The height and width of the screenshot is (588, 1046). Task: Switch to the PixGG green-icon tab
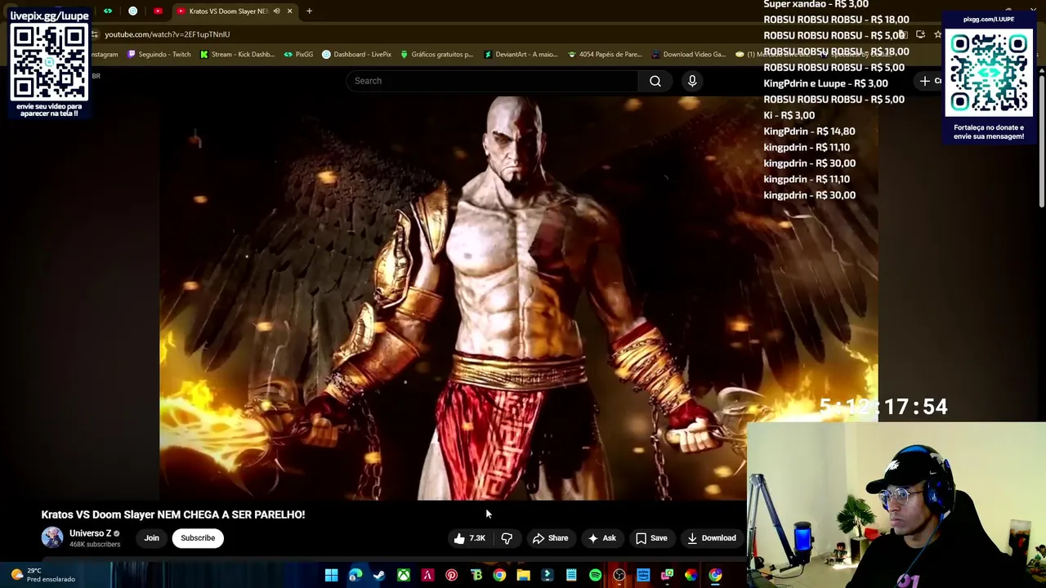(107, 11)
